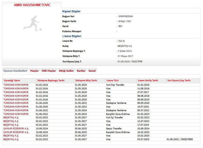Screen dimensions: 203x148
Task: Open Beşiktaş A.Ş. link licensed 03.07.2025
Action: click(11, 139)
